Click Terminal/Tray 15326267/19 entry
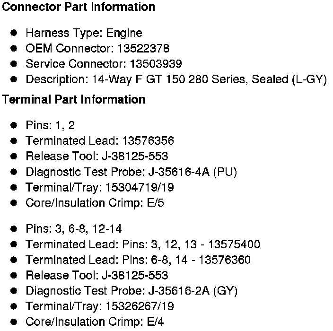Viewport: 333px width, 331px height. tap(100, 306)
